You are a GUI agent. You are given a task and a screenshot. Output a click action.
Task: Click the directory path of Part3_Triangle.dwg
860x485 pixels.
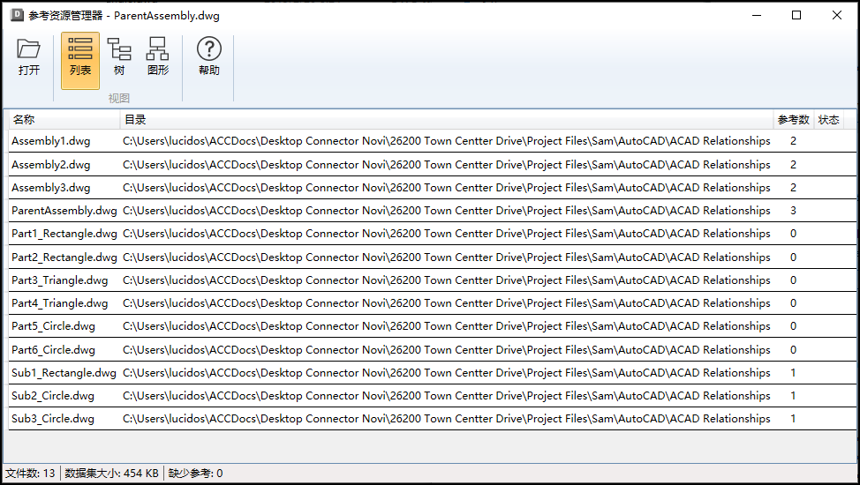click(447, 280)
